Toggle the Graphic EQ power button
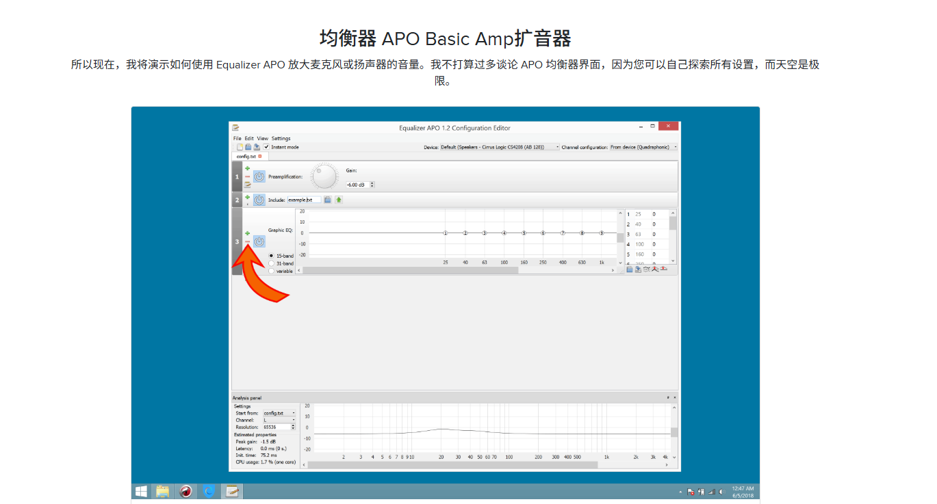937x504 pixels. point(259,241)
